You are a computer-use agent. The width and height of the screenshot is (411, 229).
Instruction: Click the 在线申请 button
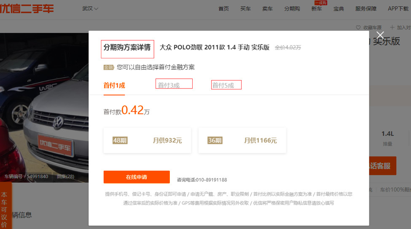tap(137, 177)
